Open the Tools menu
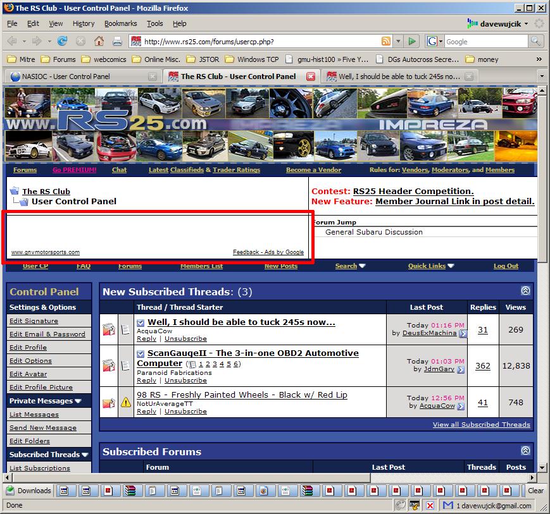Viewport: 550px width, 514px height. pos(154,23)
